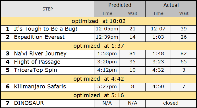Click the 'closed' status for DINOSAUR

(171, 103)
